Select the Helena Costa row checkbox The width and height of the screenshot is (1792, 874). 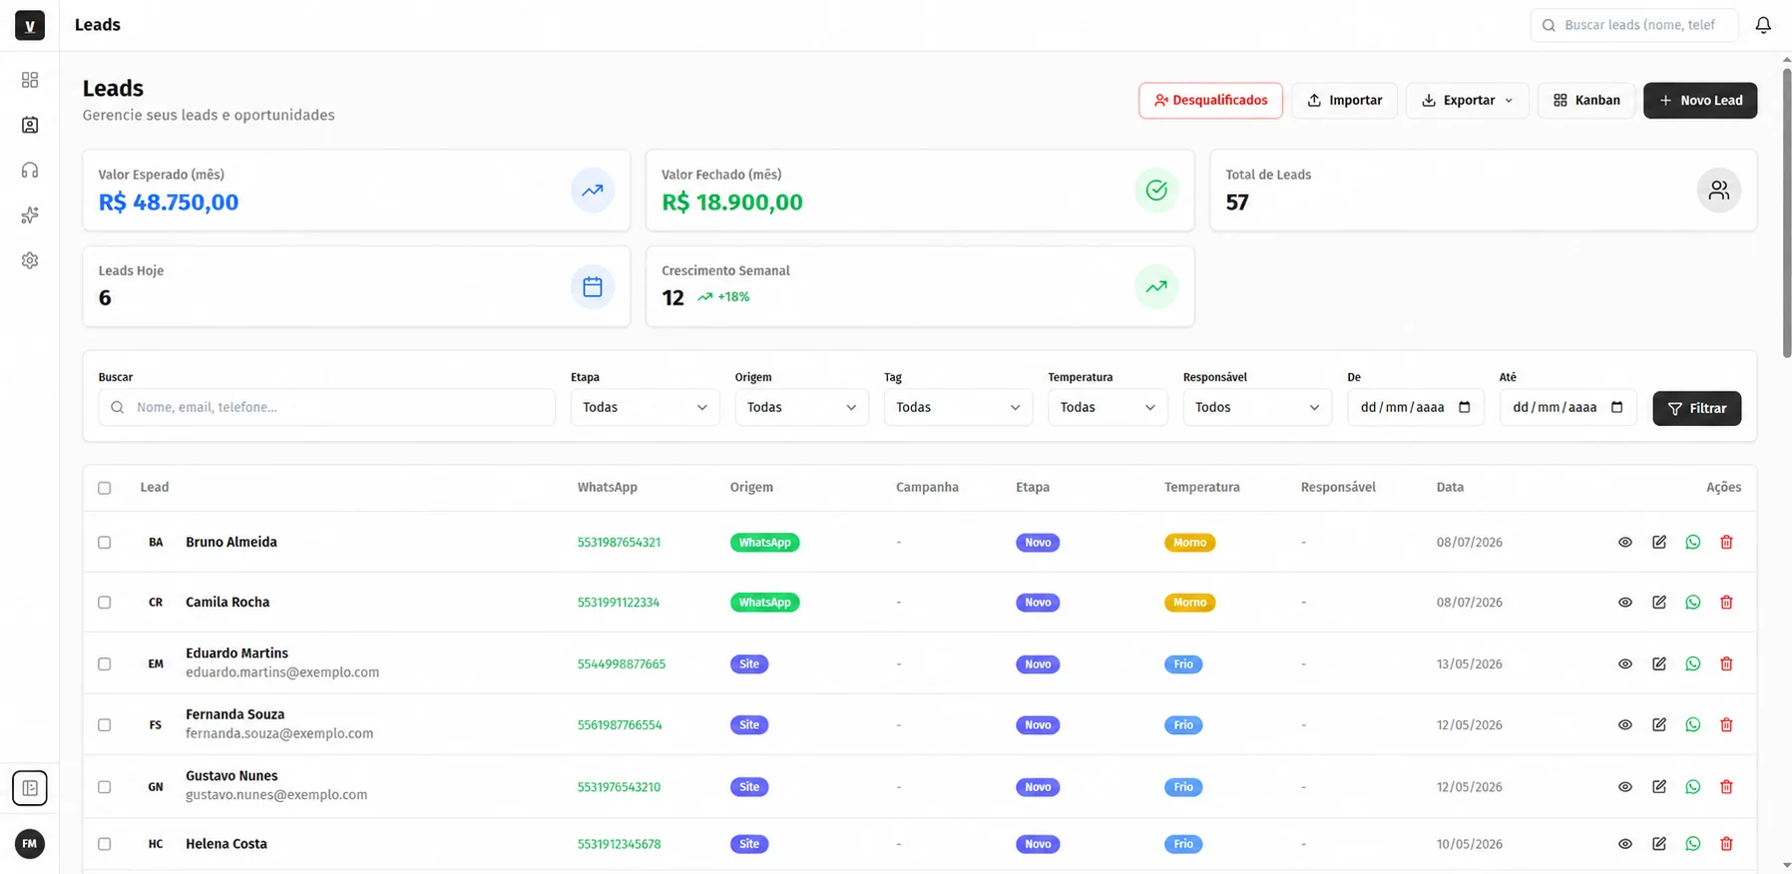point(105,844)
